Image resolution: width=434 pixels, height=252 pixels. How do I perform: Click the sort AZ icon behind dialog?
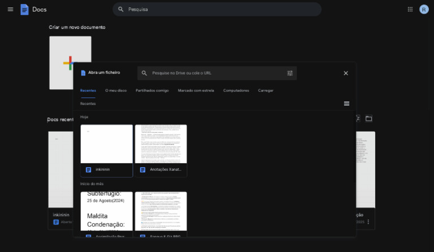(x=358, y=119)
